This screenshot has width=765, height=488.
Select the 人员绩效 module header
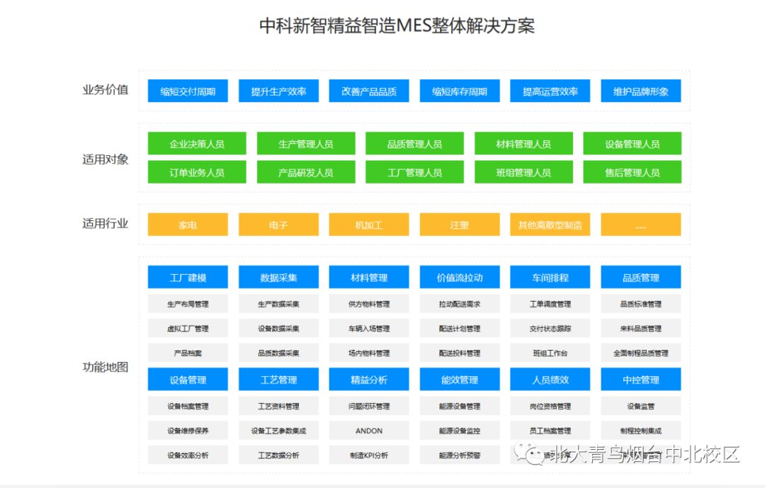pyautogui.click(x=550, y=379)
